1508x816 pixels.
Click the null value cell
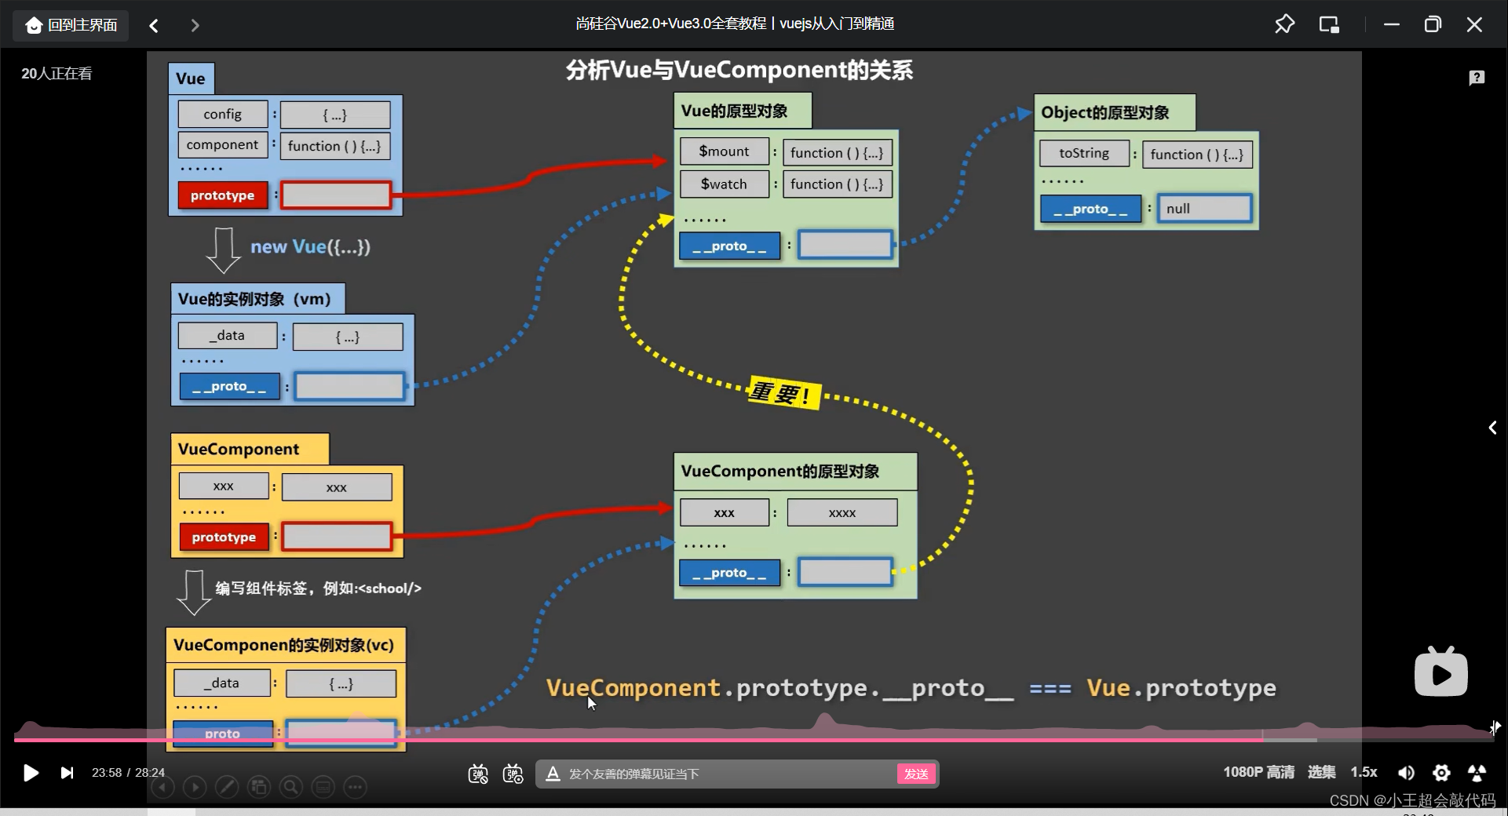(1204, 209)
